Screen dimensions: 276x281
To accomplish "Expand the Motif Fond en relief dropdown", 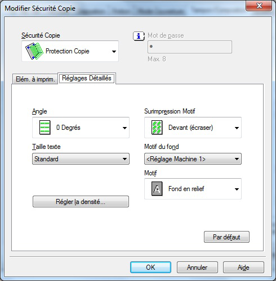I will [x=237, y=189].
